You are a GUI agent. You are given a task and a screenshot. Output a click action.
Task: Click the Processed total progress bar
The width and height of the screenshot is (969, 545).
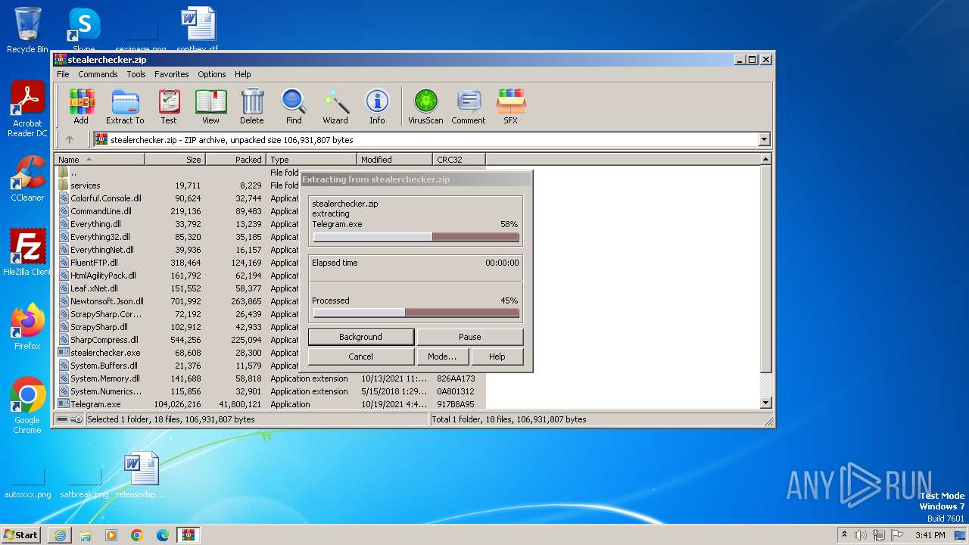click(x=416, y=313)
